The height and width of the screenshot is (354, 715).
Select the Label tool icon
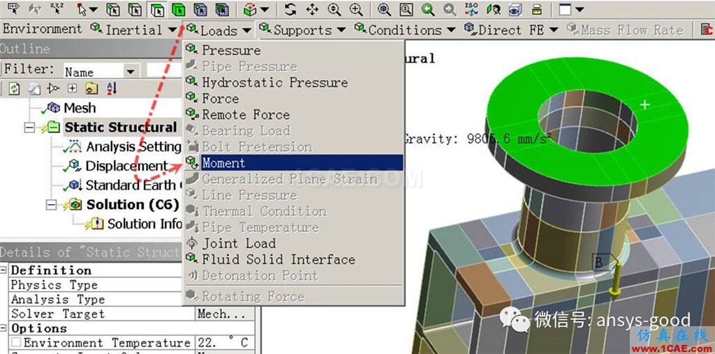(x=13, y=8)
